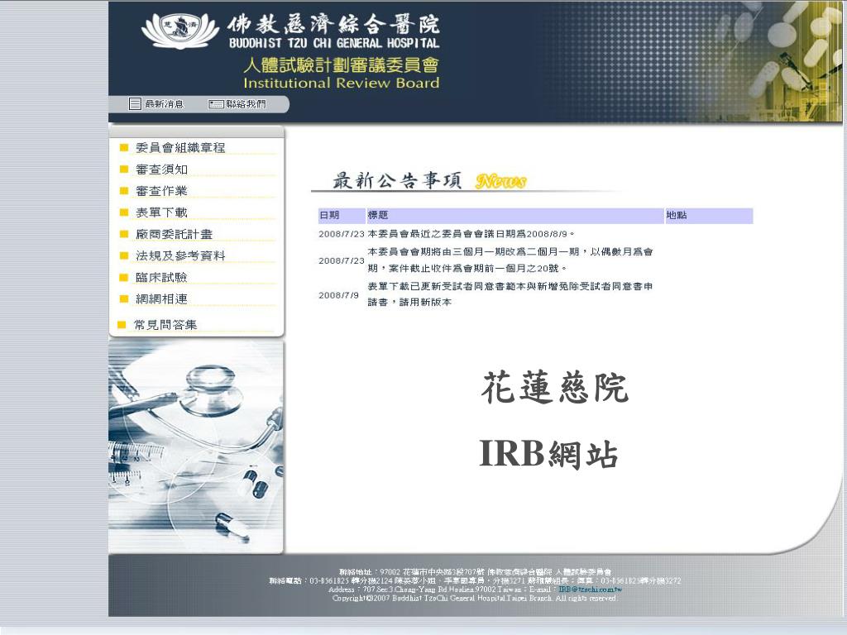This screenshot has height=635, width=847.
Task: Open 網網相連 sidebar link
Action: pyautogui.click(x=161, y=298)
